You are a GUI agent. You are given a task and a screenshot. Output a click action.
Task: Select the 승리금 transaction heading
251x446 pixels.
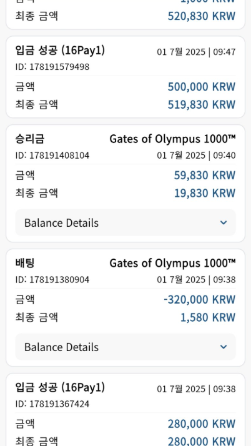(x=30, y=139)
